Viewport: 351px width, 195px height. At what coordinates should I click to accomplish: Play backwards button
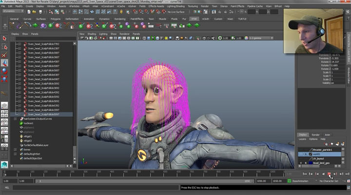pos(323,174)
